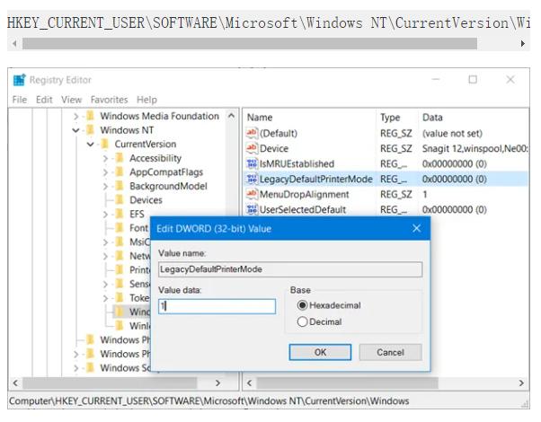541x422 pixels.
Task: Collapse the CurrentVersion key
Action: 91,145
